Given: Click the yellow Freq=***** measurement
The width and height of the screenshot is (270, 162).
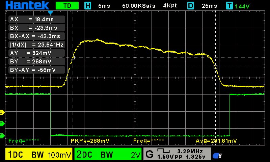Looking at the screenshot, I should click(148, 141).
